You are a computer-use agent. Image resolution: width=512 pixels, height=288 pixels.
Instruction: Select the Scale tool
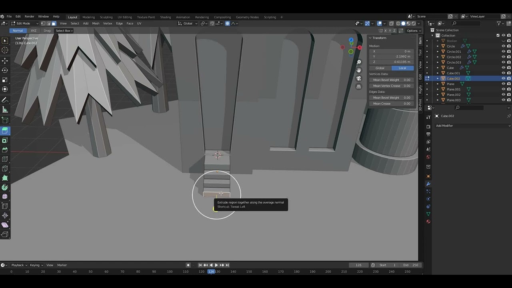tap(5, 80)
